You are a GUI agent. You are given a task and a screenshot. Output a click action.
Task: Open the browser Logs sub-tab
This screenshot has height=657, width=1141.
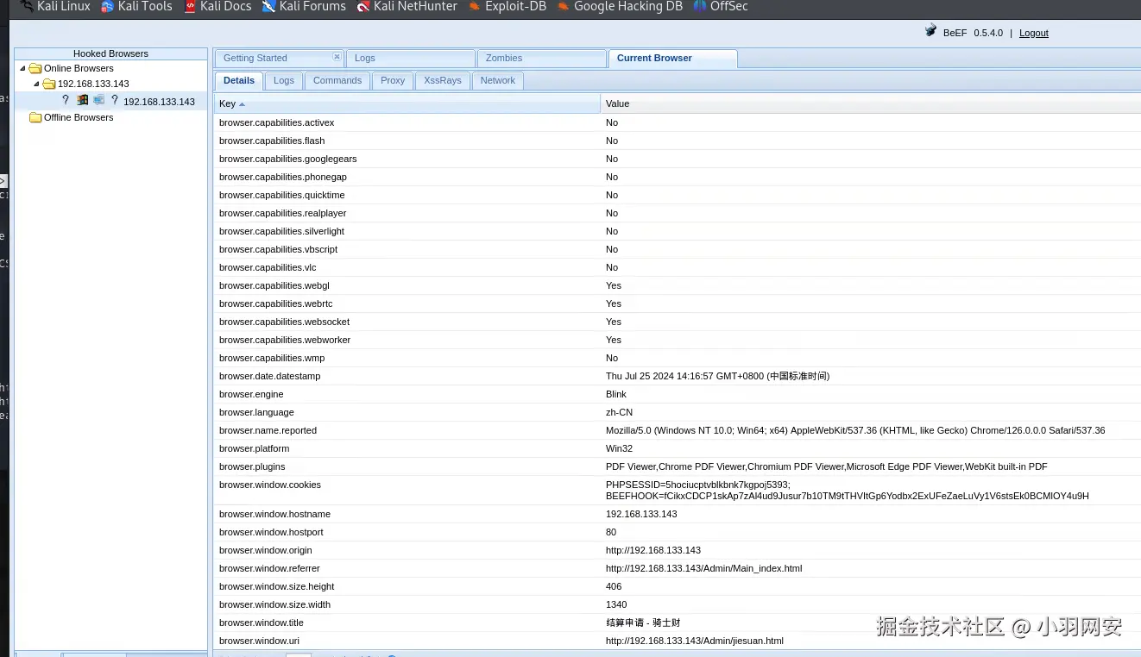pos(284,80)
